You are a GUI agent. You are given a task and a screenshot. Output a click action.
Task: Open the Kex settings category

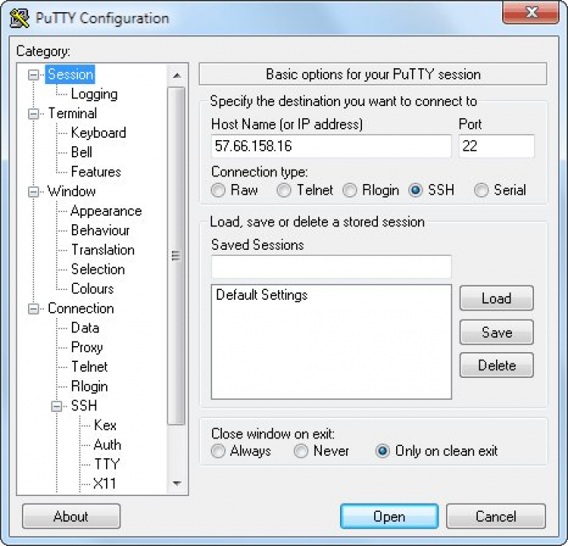[x=105, y=426]
